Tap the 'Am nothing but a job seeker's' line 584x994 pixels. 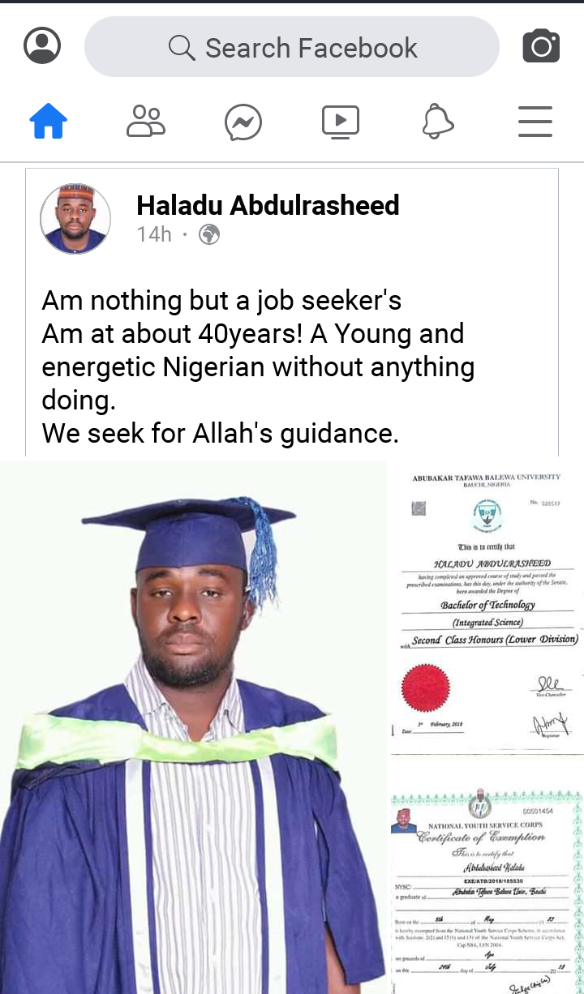coord(221,301)
